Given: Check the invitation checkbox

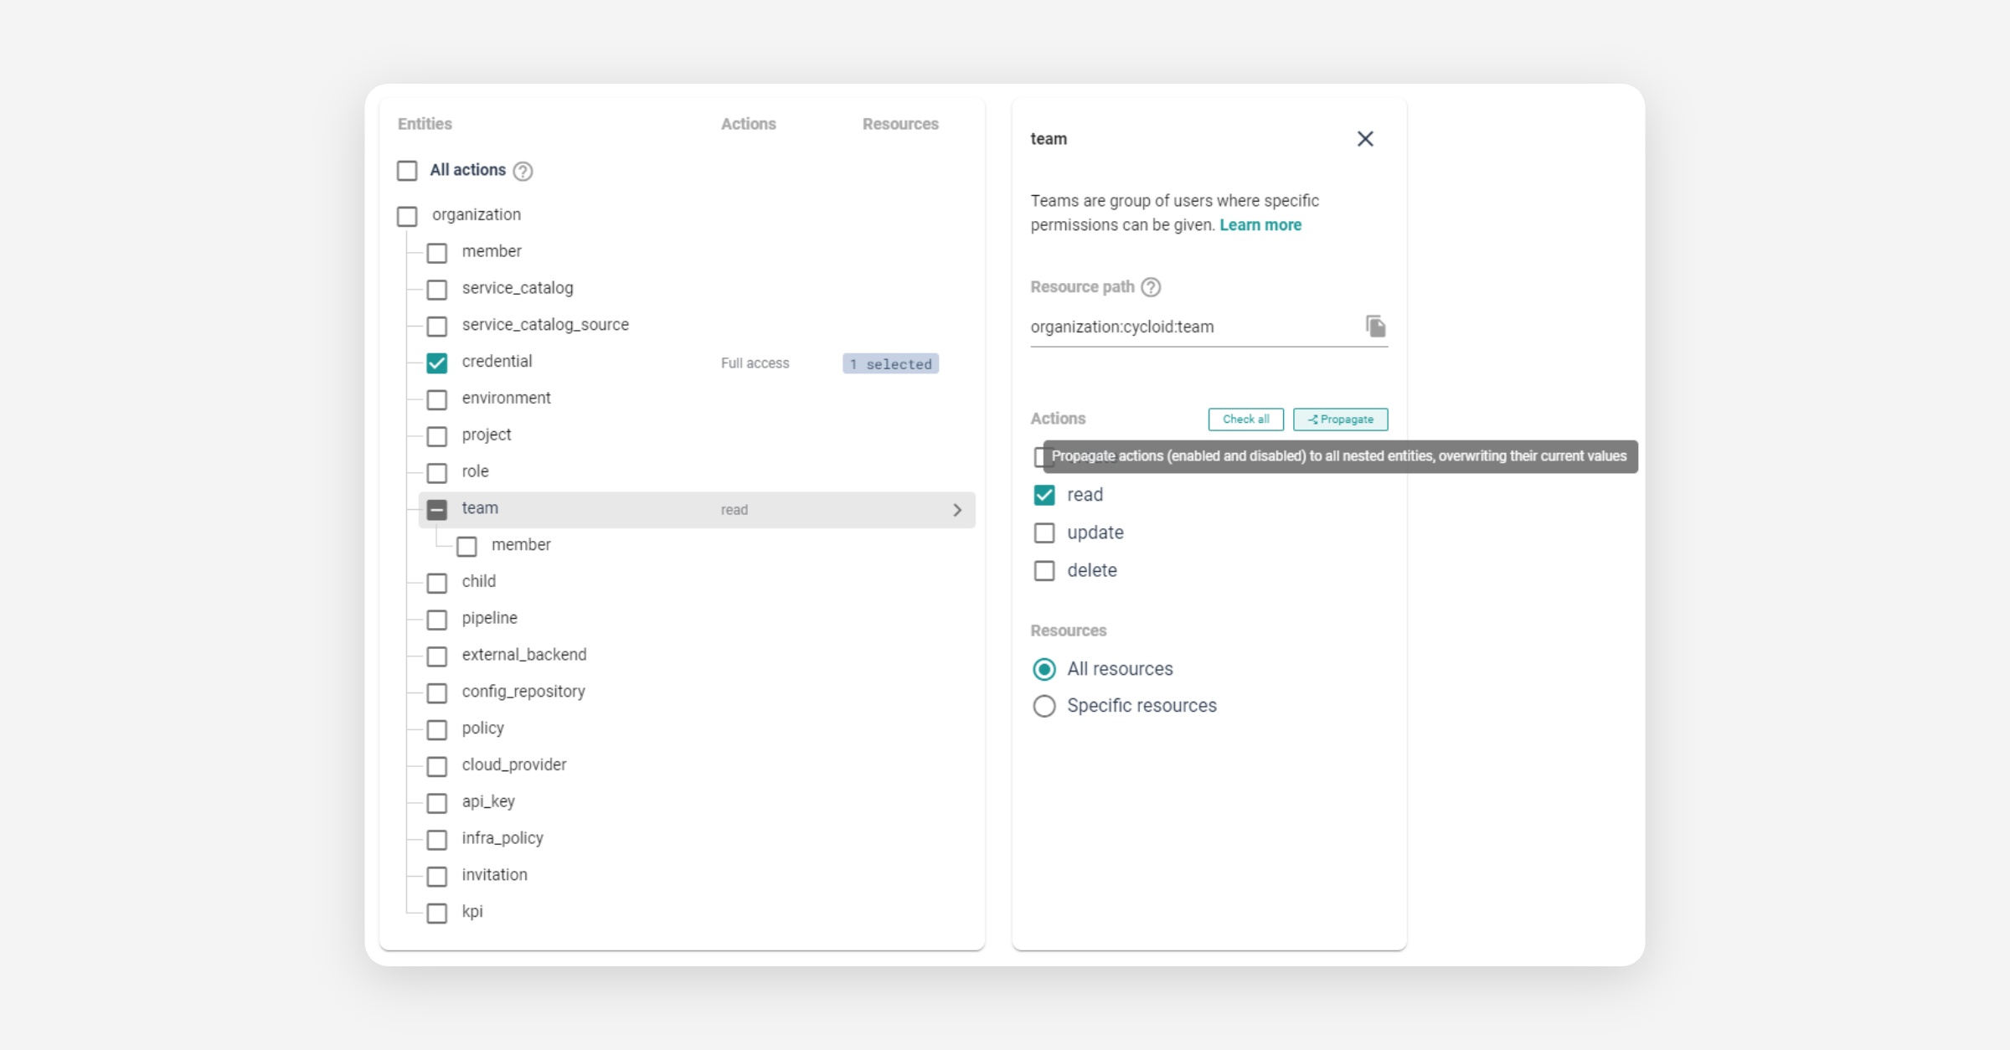Looking at the screenshot, I should coord(437,877).
